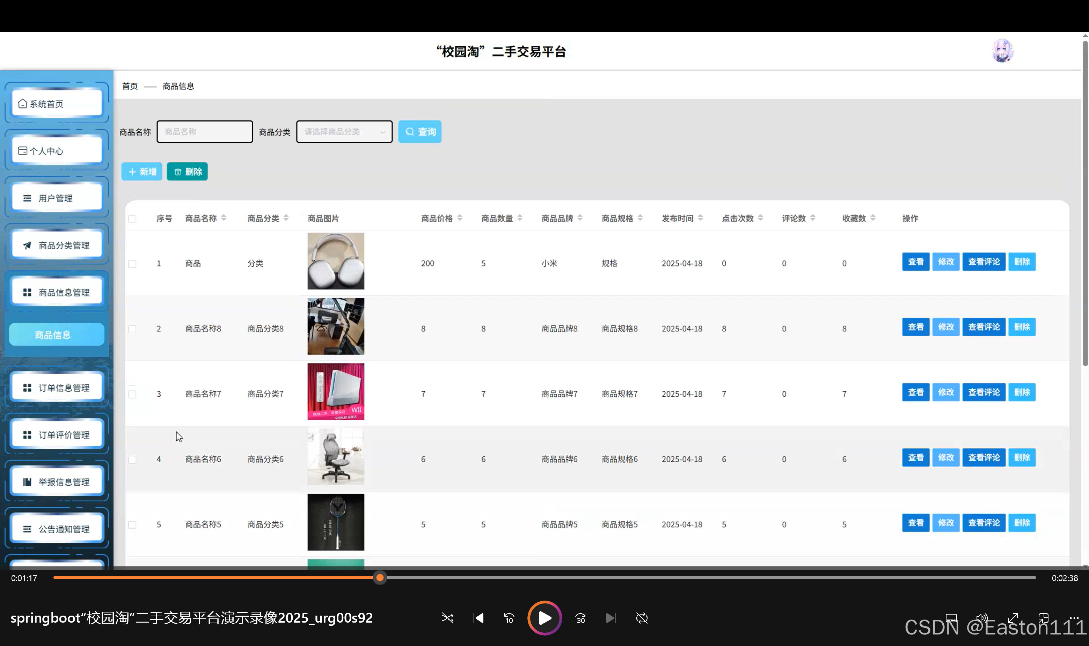Screen dimensions: 1089x646
Task: Sort by 商品规格 column arrows
Action: 640,218
